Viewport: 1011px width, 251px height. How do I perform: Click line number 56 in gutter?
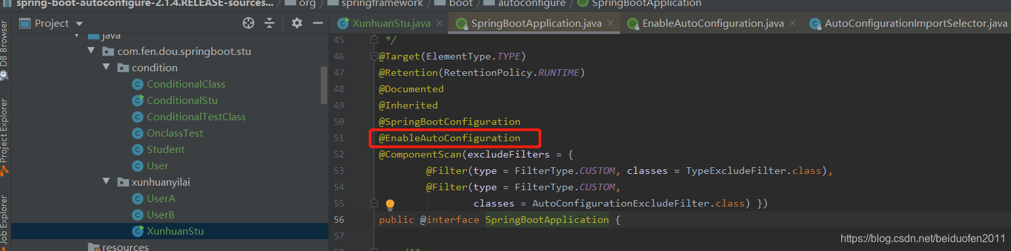click(x=339, y=220)
